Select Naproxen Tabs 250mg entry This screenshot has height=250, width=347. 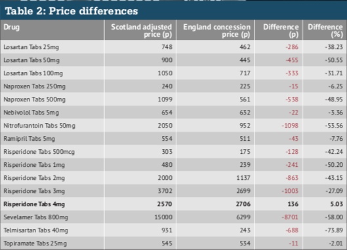[x=35, y=86]
